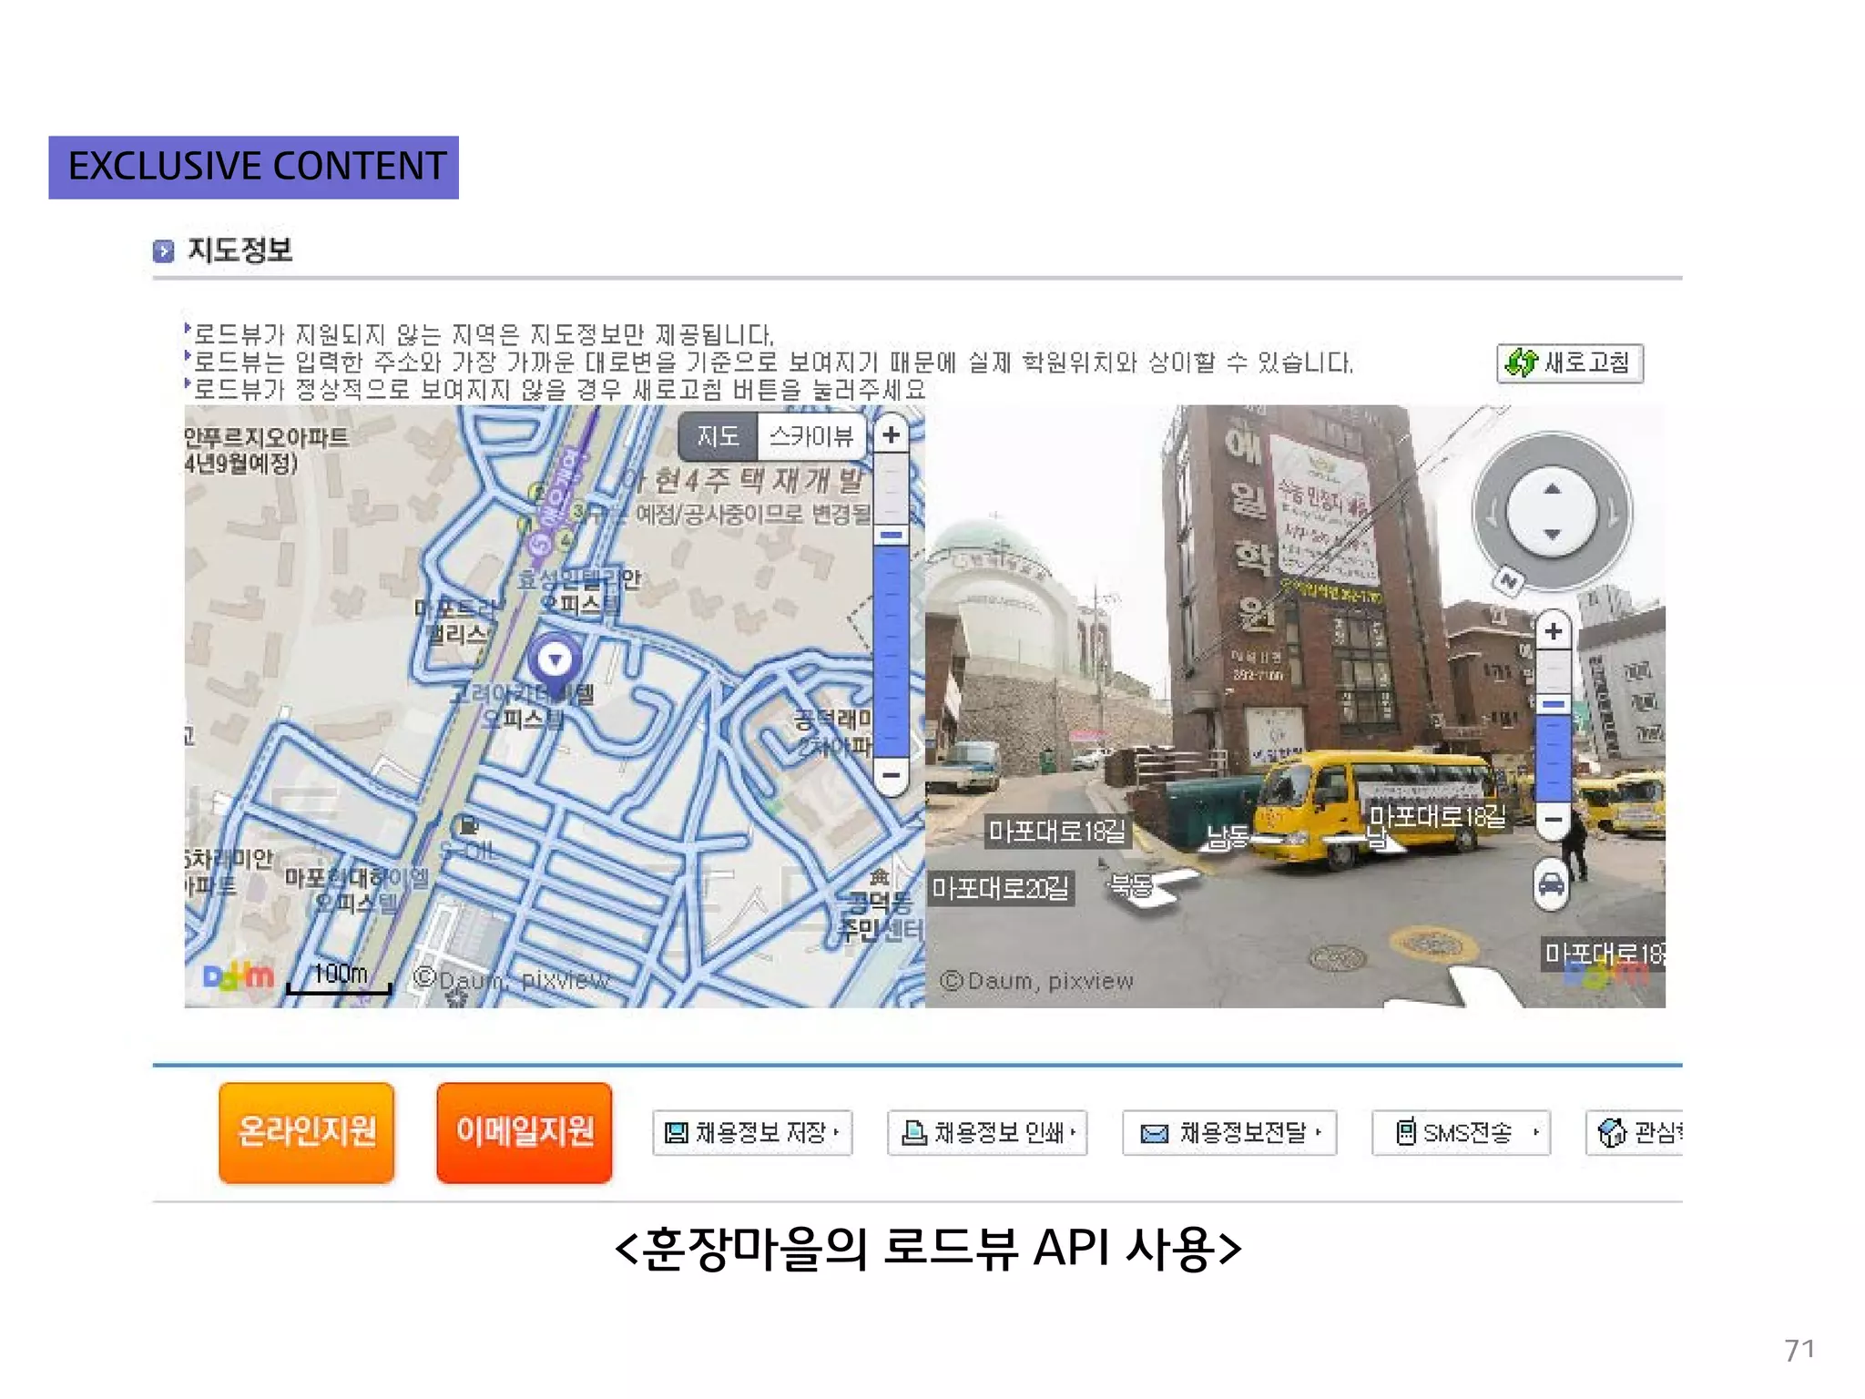Click the 새로고침 refresh button
Viewport: 1865px width, 1399px height.
point(1570,363)
